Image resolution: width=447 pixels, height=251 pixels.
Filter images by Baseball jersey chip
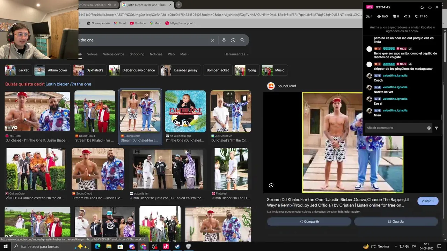click(181, 70)
